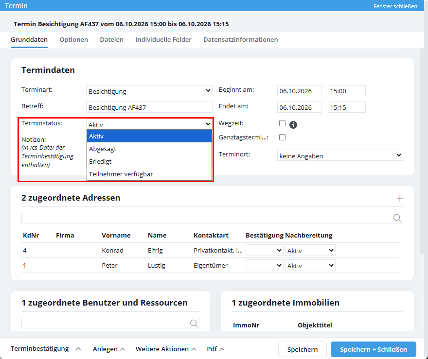Click the Speichern button
The image size is (428, 359).
(303, 349)
